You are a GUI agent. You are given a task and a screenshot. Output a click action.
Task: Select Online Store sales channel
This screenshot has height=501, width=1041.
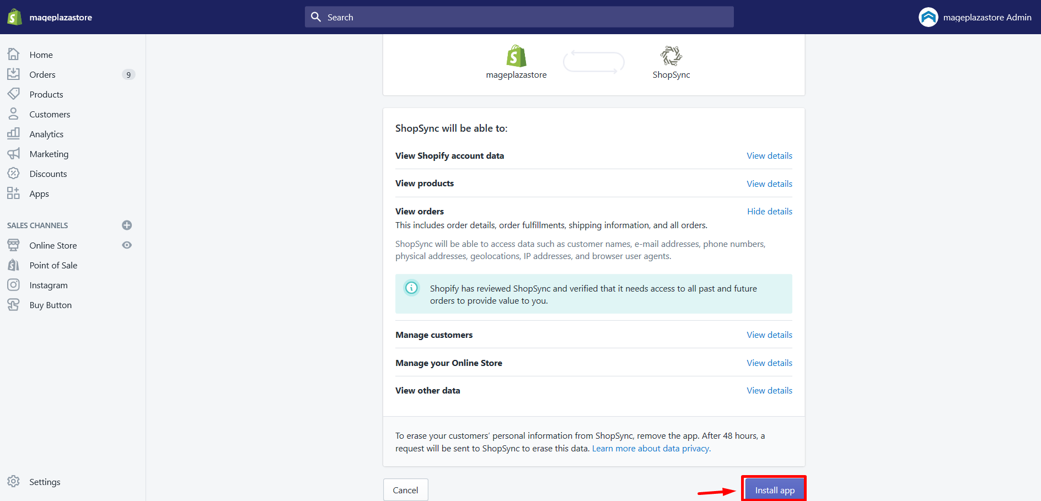[x=53, y=245]
